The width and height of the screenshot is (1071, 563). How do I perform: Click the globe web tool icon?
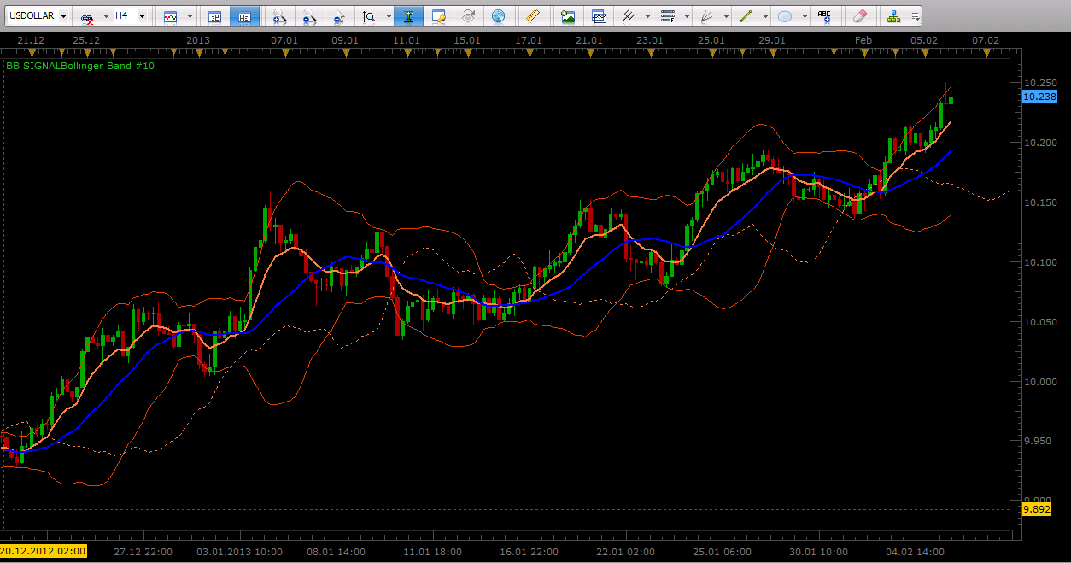pyautogui.click(x=499, y=15)
